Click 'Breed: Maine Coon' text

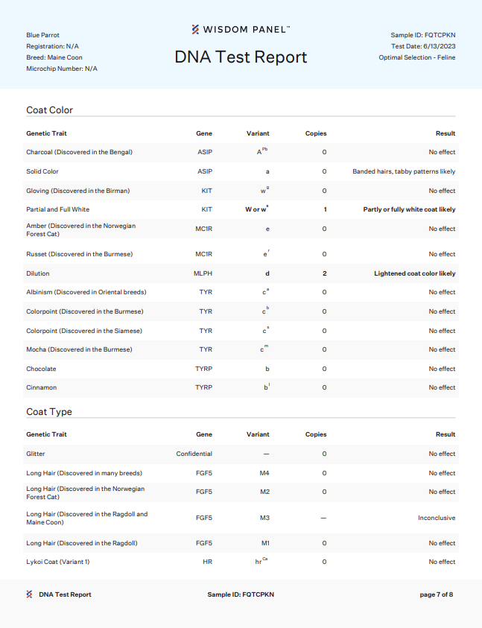point(54,57)
